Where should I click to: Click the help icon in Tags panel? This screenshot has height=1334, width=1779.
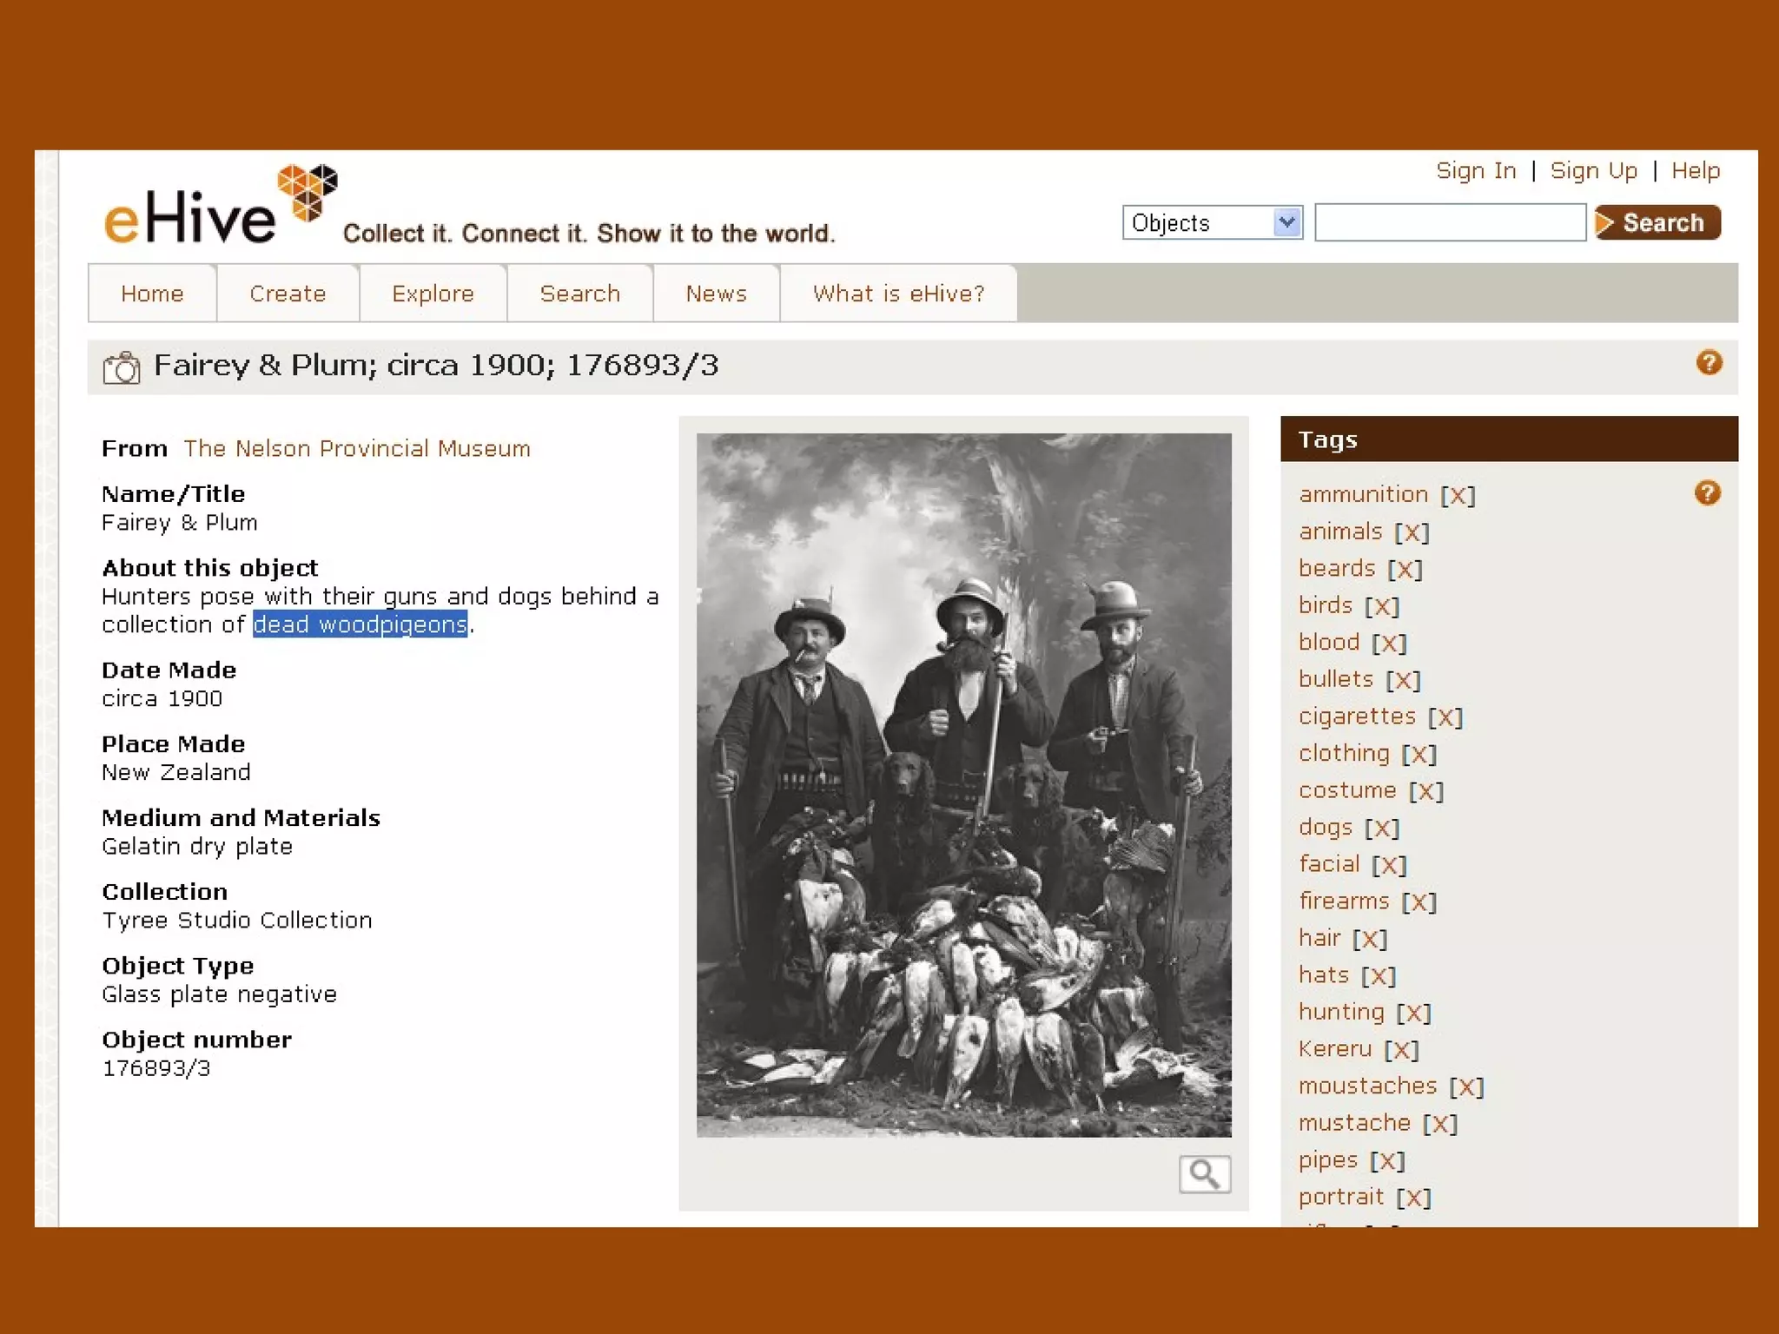point(1707,493)
